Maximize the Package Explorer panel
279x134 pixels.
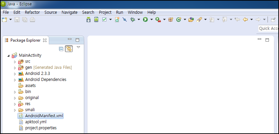pos(77,40)
